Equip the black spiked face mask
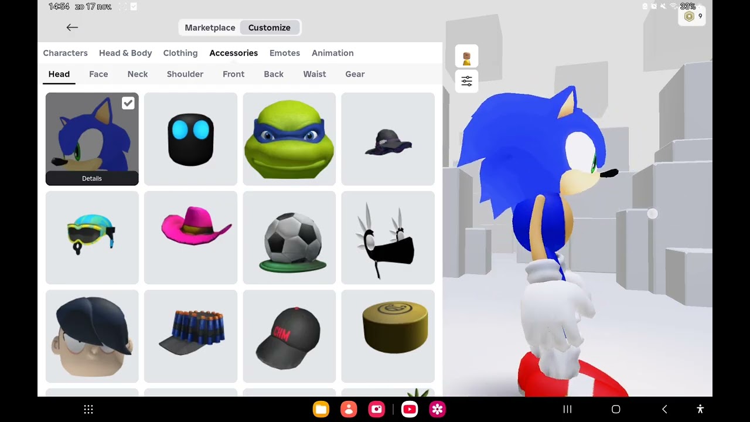Viewport: 750px width, 422px height. [x=388, y=237]
